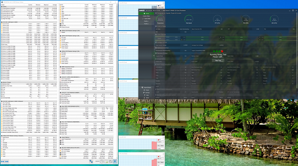Collapse the Voltage Control section
298x166 pixels.
(x=156, y=42)
